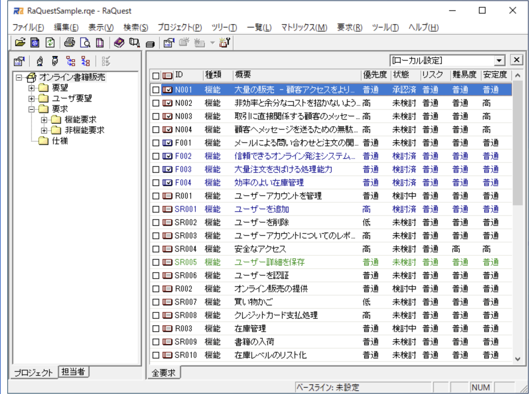The image size is (529, 394).
Task: Open print preview with the magnifier page icon
Action: tap(85, 42)
